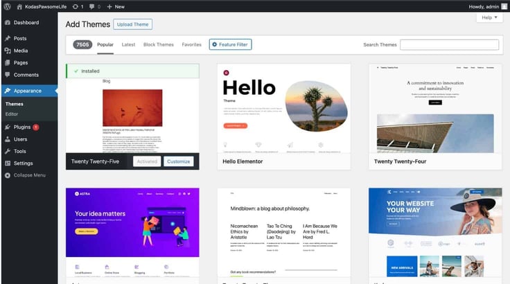Viewport: 510px width, 284px height.
Task: Click the Search Themes input field
Action: point(449,44)
